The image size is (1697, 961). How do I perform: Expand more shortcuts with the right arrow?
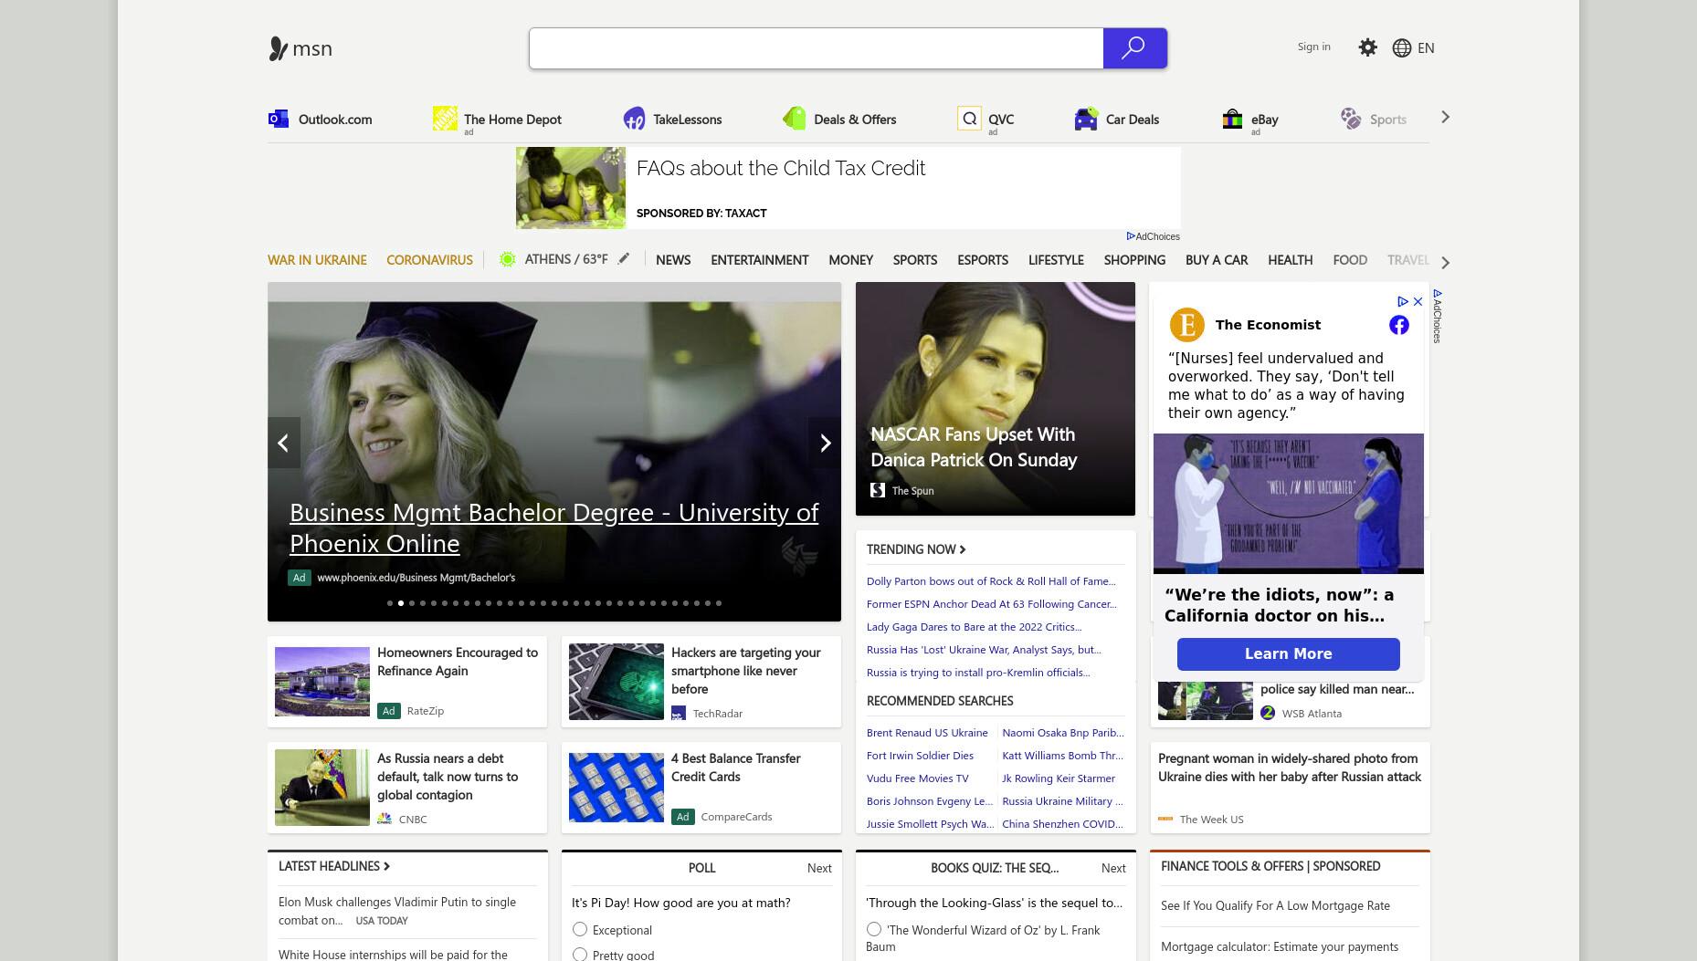point(1445,117)
